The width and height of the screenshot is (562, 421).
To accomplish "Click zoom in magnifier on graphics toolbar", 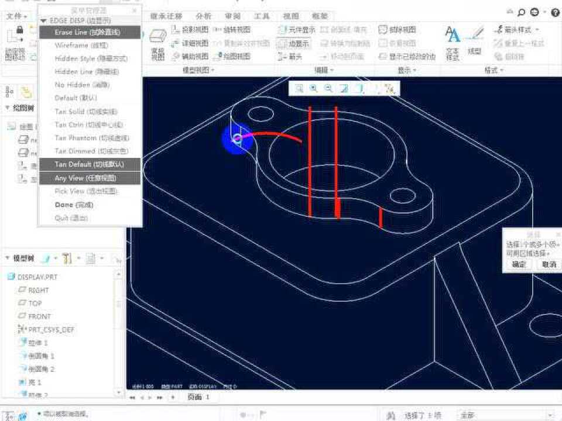I will pos(314,88).
